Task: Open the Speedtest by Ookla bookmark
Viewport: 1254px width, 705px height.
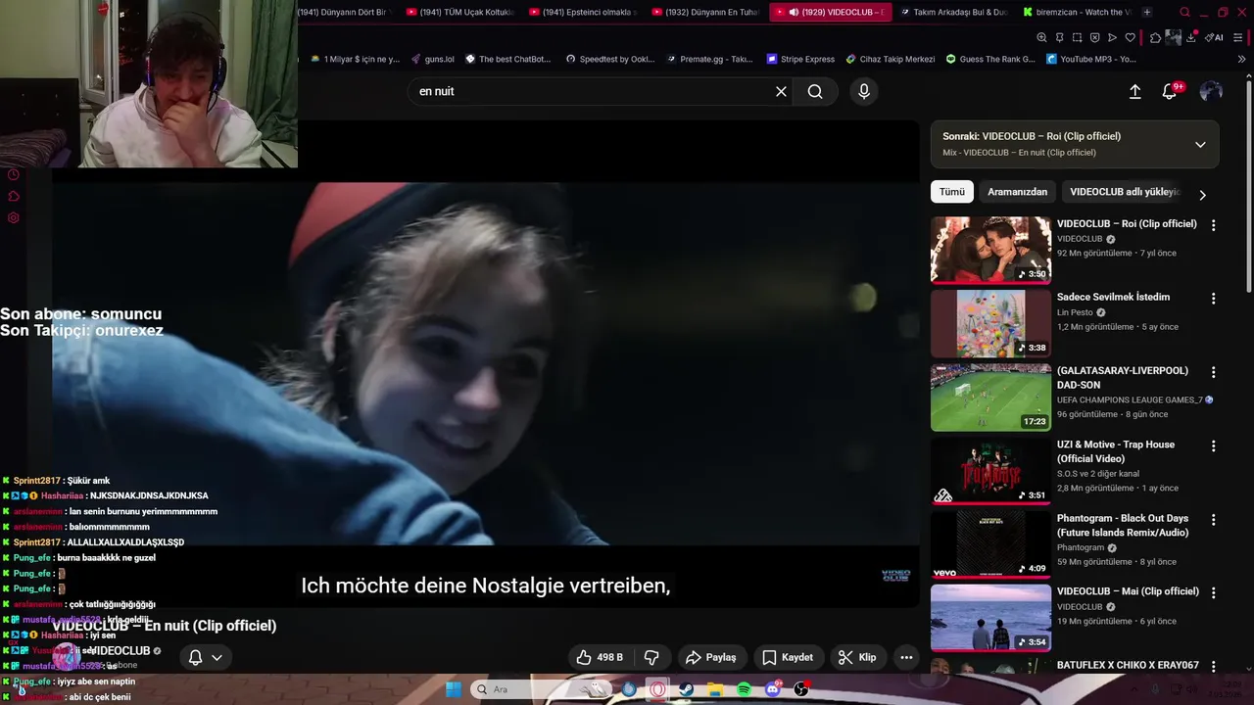Action: (610, 59)
